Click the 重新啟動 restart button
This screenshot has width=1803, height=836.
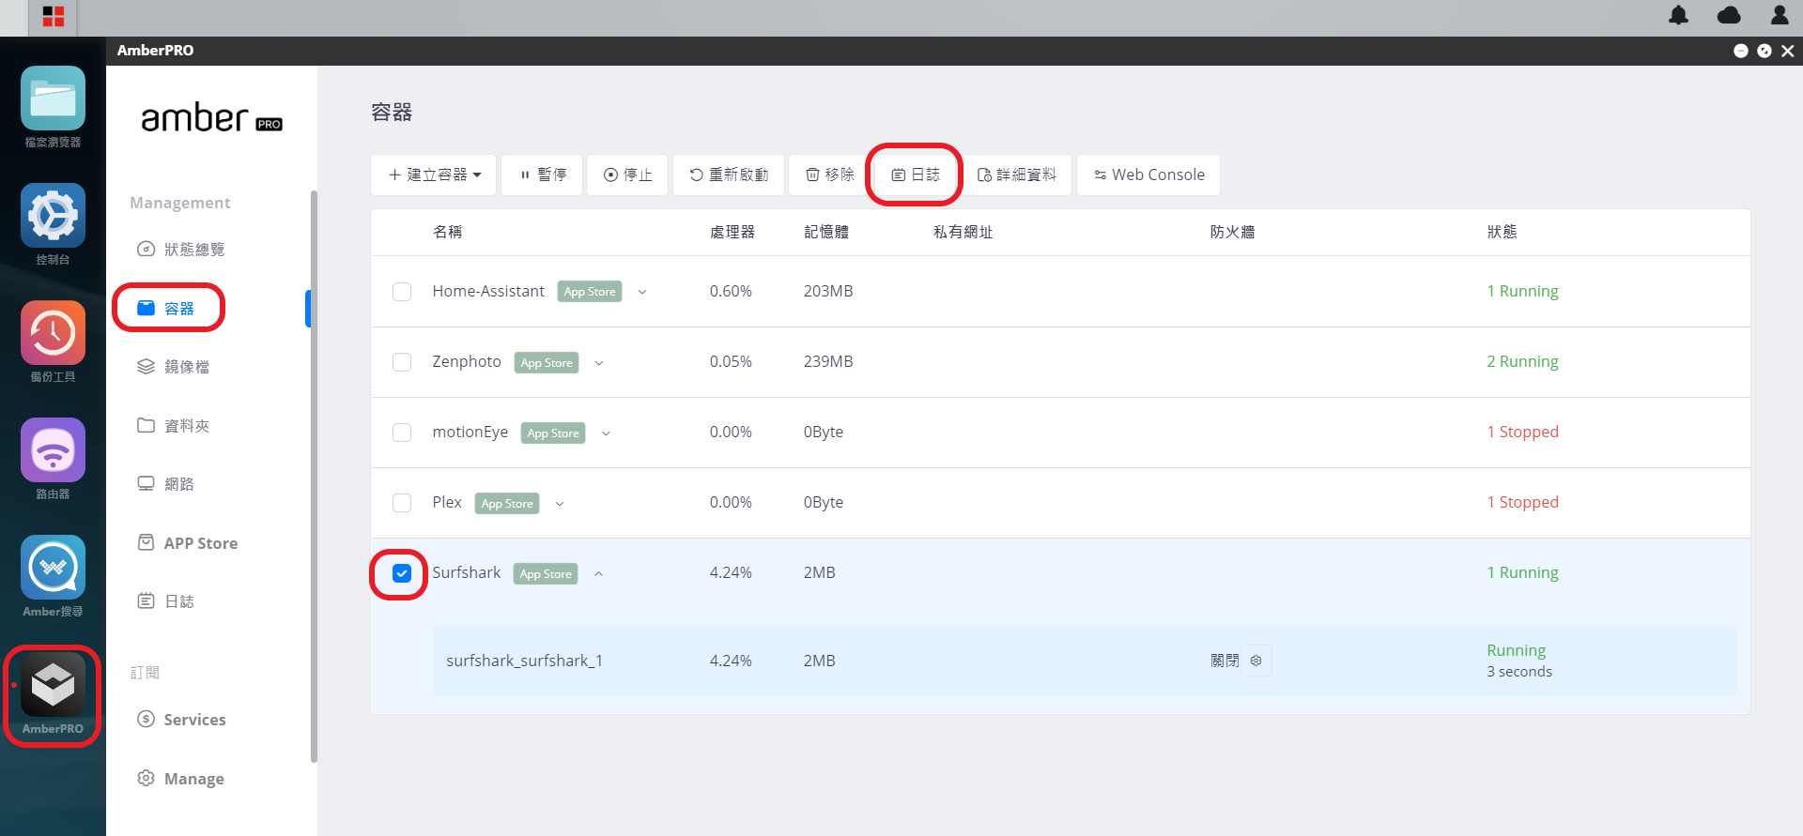click(729, 175)
